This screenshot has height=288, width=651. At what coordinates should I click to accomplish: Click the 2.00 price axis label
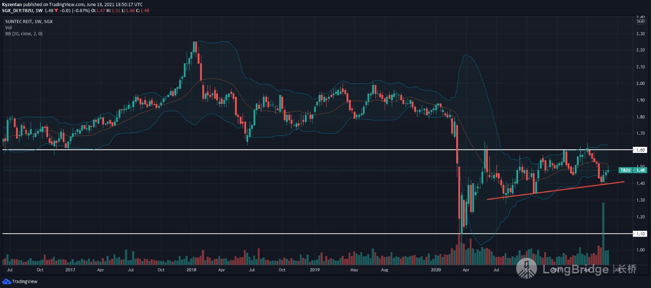[x=641, y=84]
